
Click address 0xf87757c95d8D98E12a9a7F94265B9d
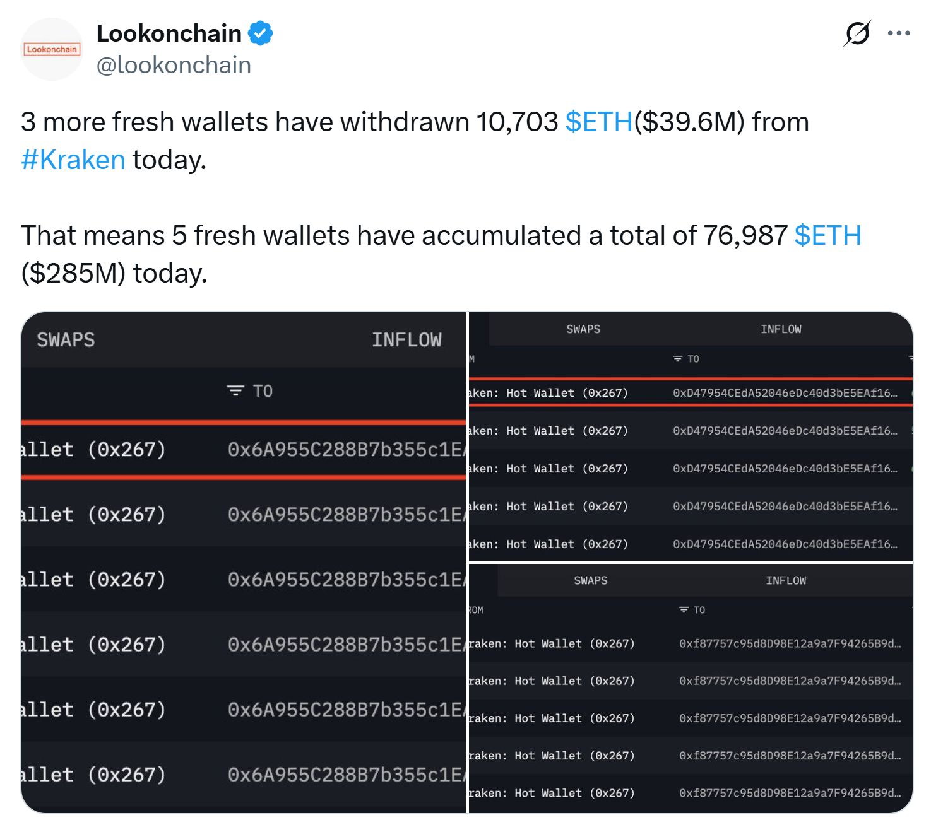tap(789, 643)
